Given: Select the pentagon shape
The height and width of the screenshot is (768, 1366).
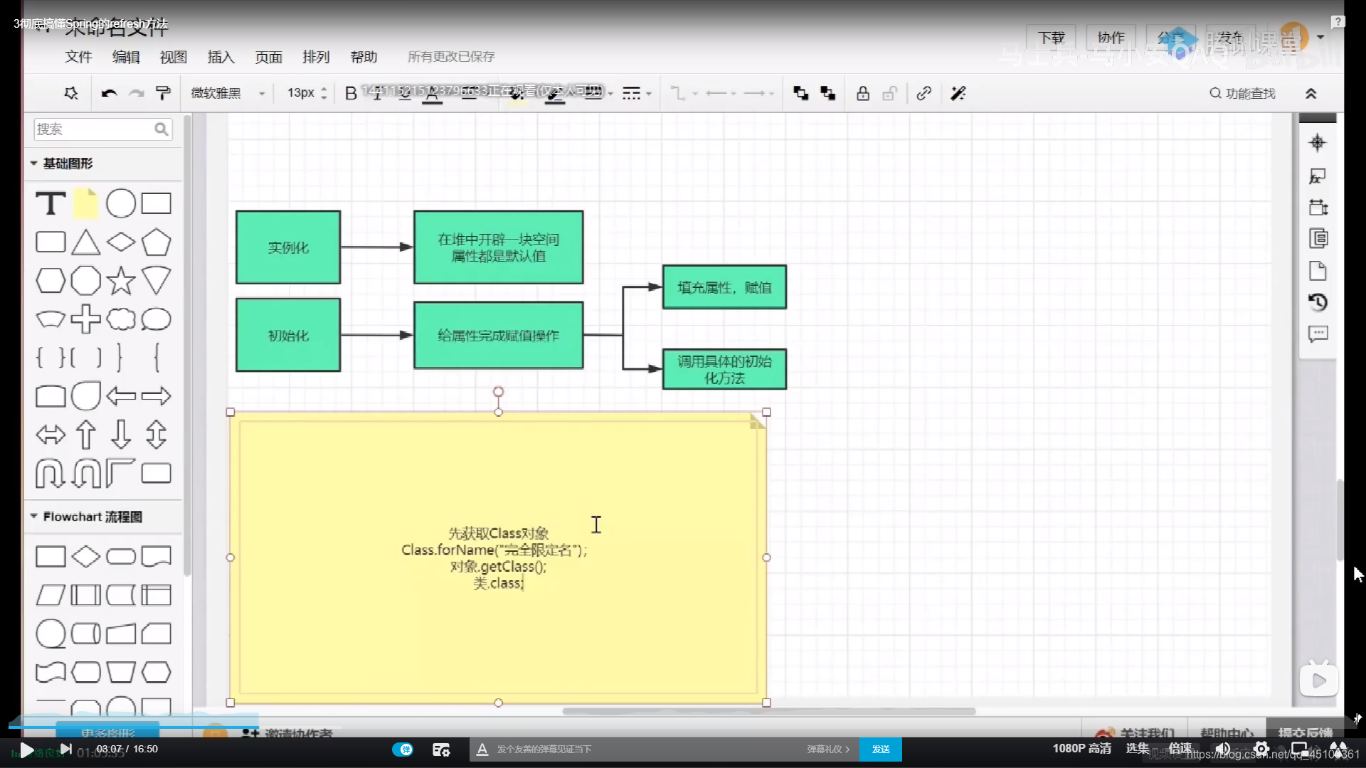Looking at the screenshot, I should (x=156, y=242).
